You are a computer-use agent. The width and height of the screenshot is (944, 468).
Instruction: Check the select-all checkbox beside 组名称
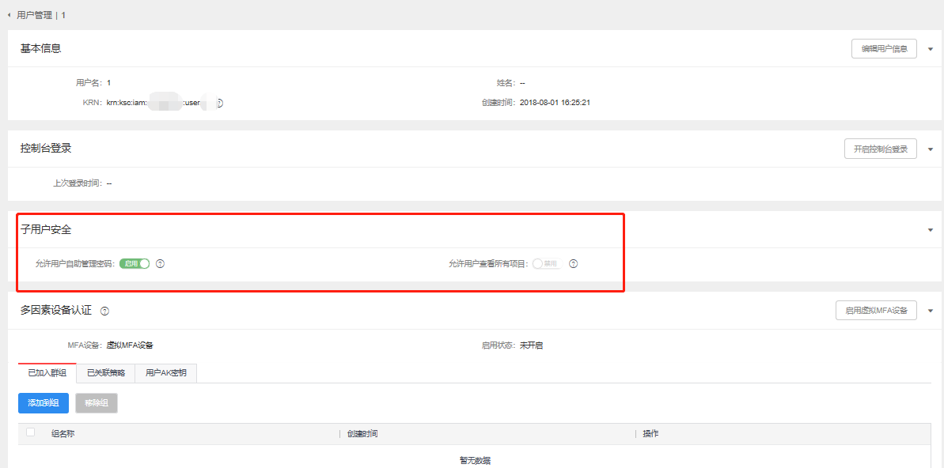tap(31, 432)
